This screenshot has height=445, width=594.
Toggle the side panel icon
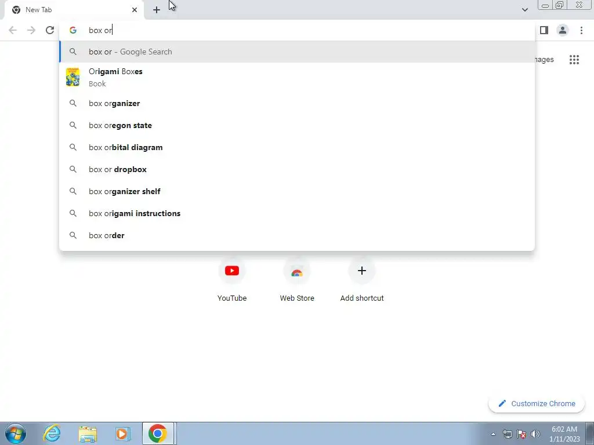(x=544, y=30)
